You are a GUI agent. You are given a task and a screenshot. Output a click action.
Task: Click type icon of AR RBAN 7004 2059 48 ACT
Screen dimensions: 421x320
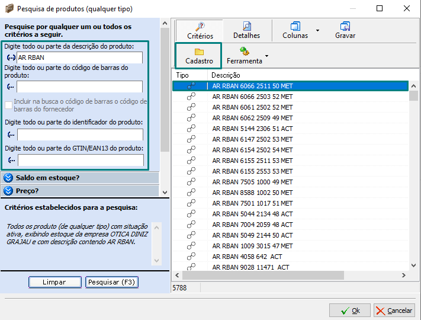191,225
